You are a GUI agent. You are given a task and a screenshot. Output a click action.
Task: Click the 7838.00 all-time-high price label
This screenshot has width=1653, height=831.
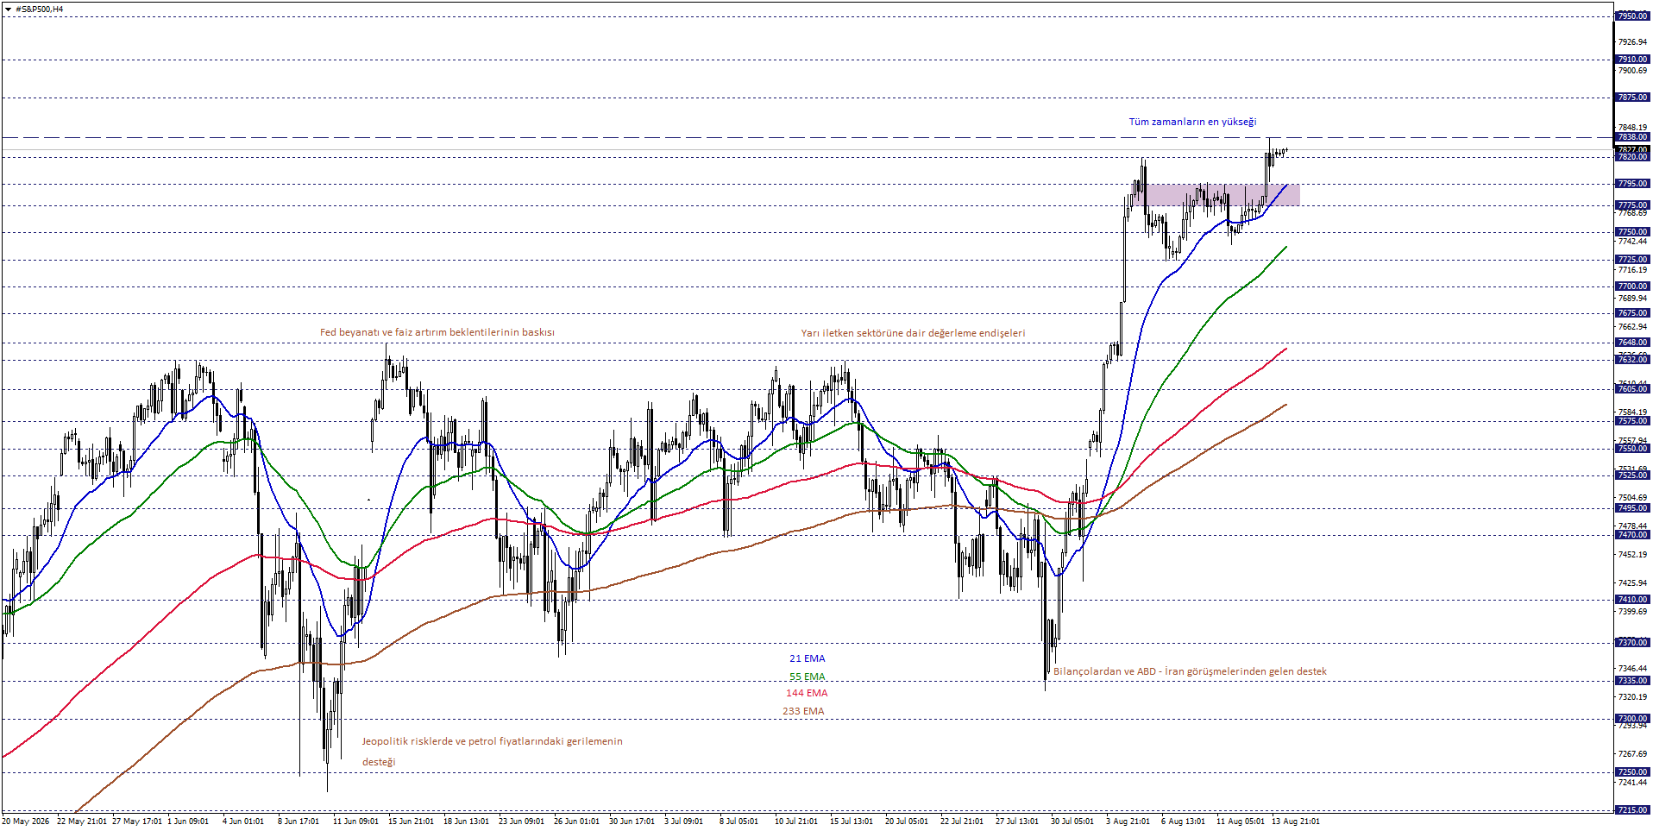click(x=1632, y=137)
